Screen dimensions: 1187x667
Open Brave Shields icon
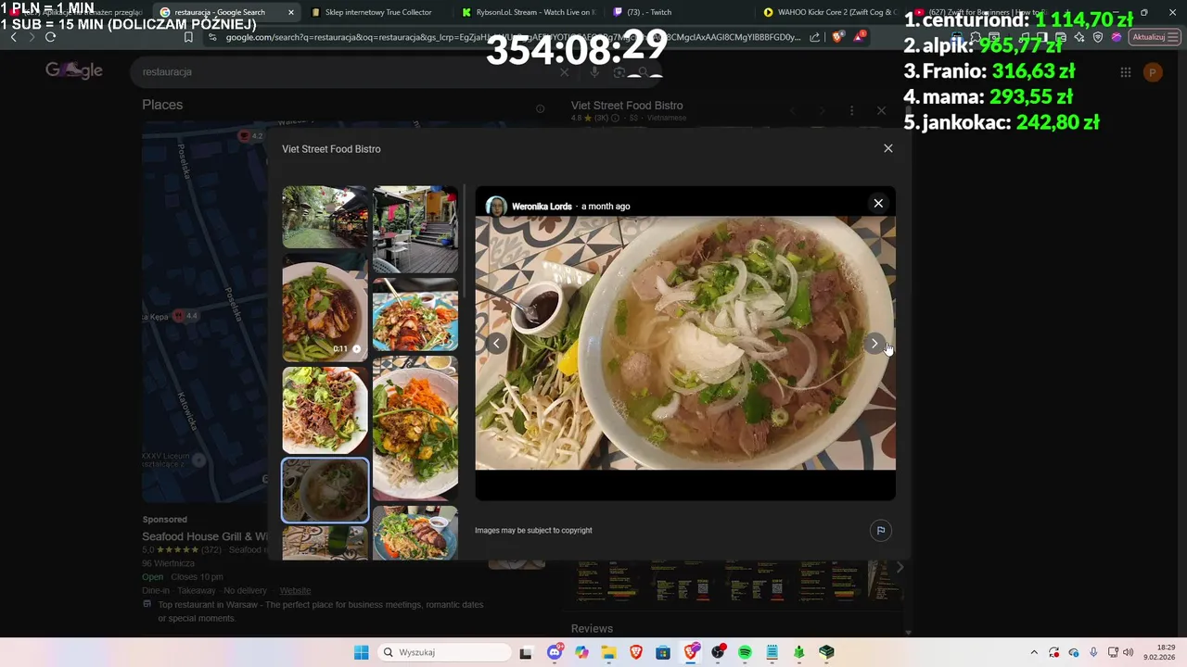point(837,37)
